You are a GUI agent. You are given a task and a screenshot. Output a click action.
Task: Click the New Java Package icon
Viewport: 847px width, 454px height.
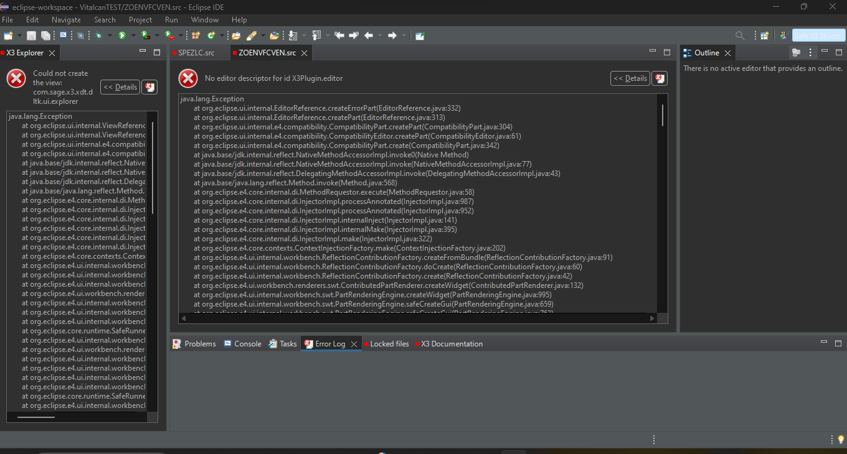coord(196,35)
